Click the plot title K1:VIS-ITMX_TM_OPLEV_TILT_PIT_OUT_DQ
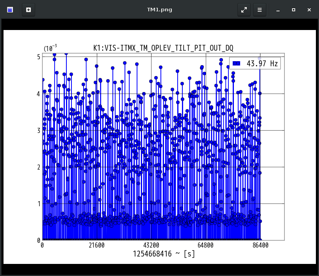The width and height of the screenshot is (319, 276). coord(163,48)
